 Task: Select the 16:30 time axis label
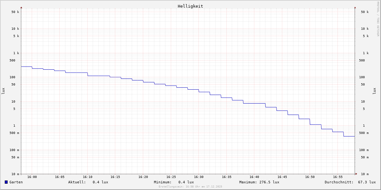tap(199, 177)
